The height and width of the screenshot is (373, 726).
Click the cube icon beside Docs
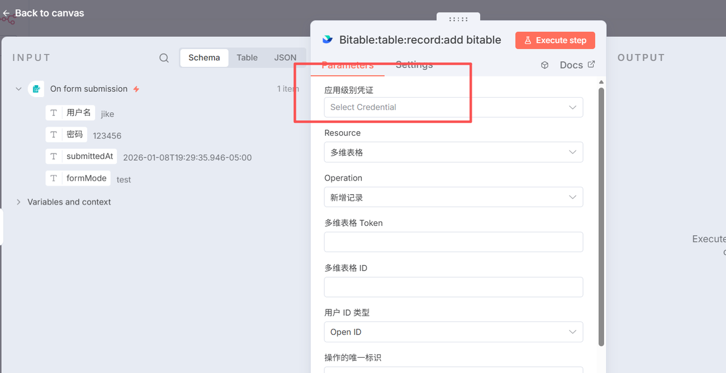coord(545,65)
